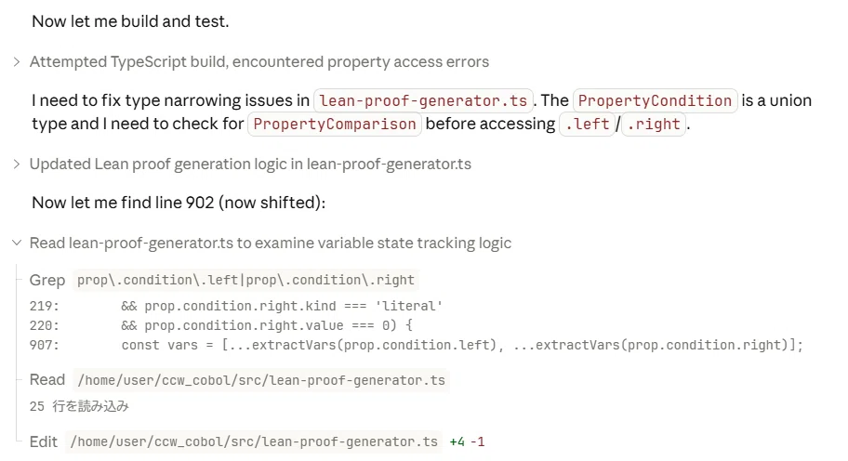This screenshot has width=848, height=461.
Task: Click grep result line 219
Action: [x=236, y=306]
